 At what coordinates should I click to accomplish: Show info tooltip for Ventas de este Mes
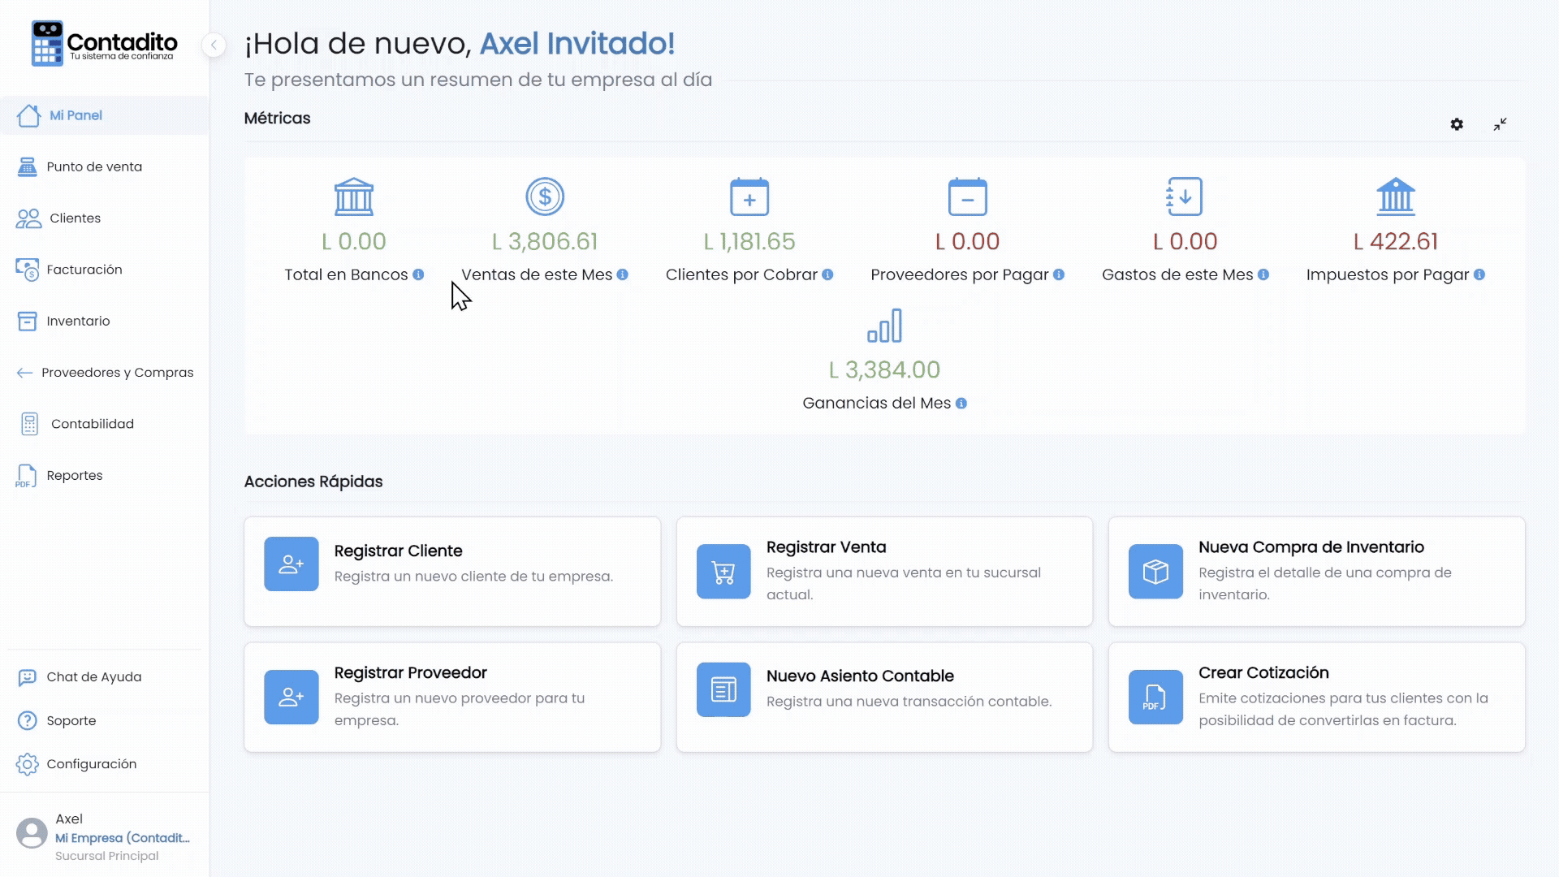point(623,274)
